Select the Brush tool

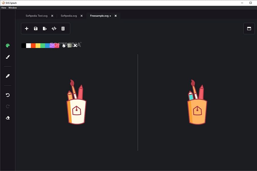pos(7,57)
